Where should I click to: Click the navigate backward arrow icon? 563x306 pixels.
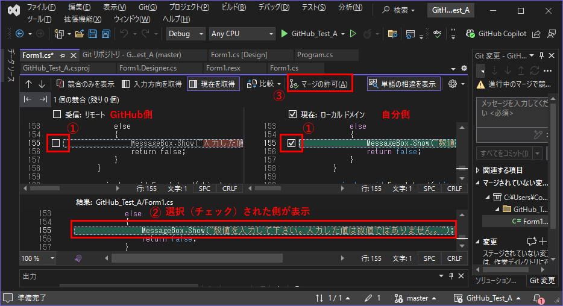[x=20, y=34]
